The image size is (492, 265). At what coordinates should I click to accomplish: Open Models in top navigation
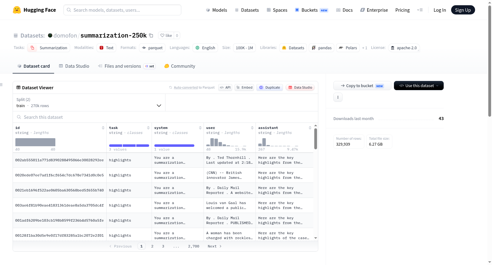216,10
